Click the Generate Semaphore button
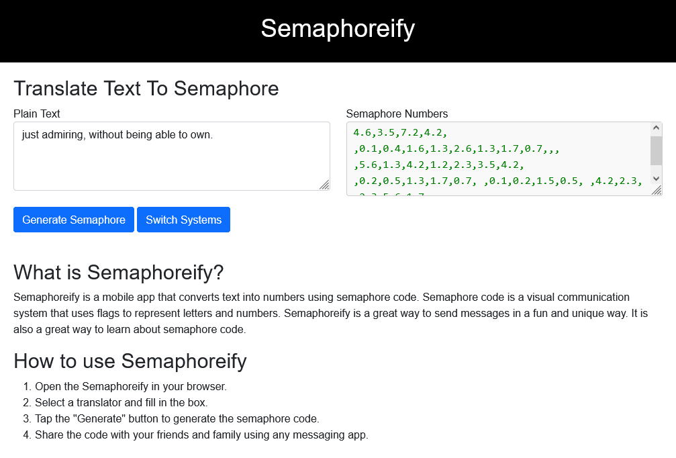The width and height of the screenshot is (676, 458). coord(74,220)
